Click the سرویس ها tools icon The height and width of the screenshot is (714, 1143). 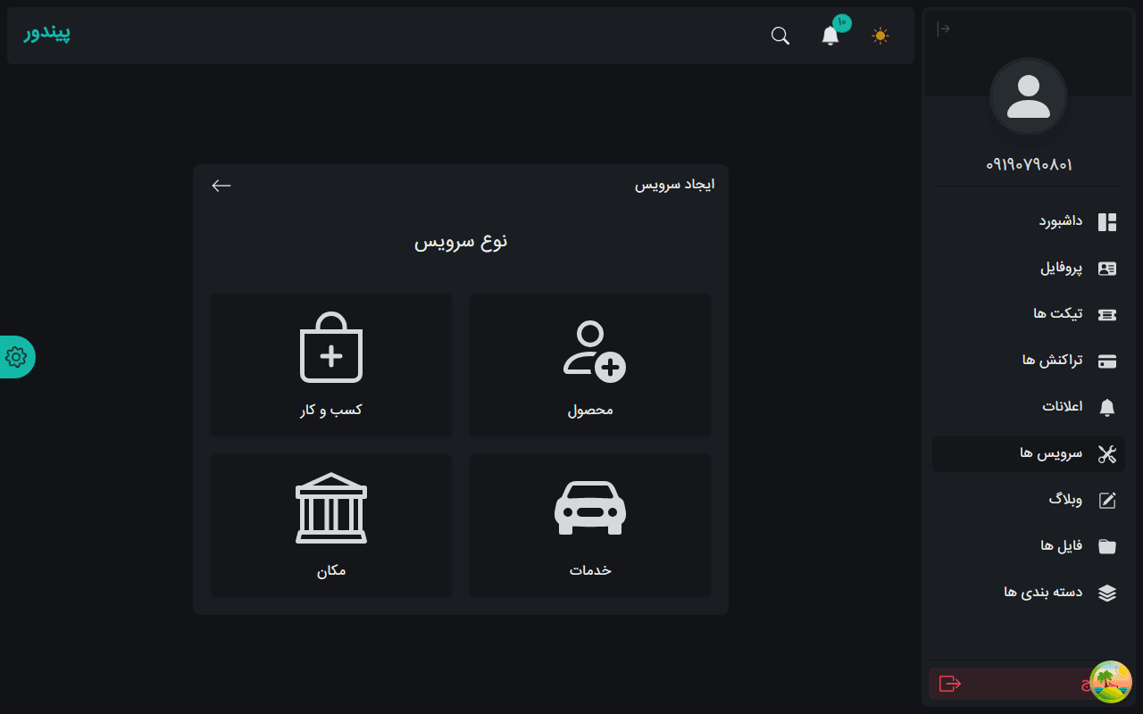(x=1107, y=454)
